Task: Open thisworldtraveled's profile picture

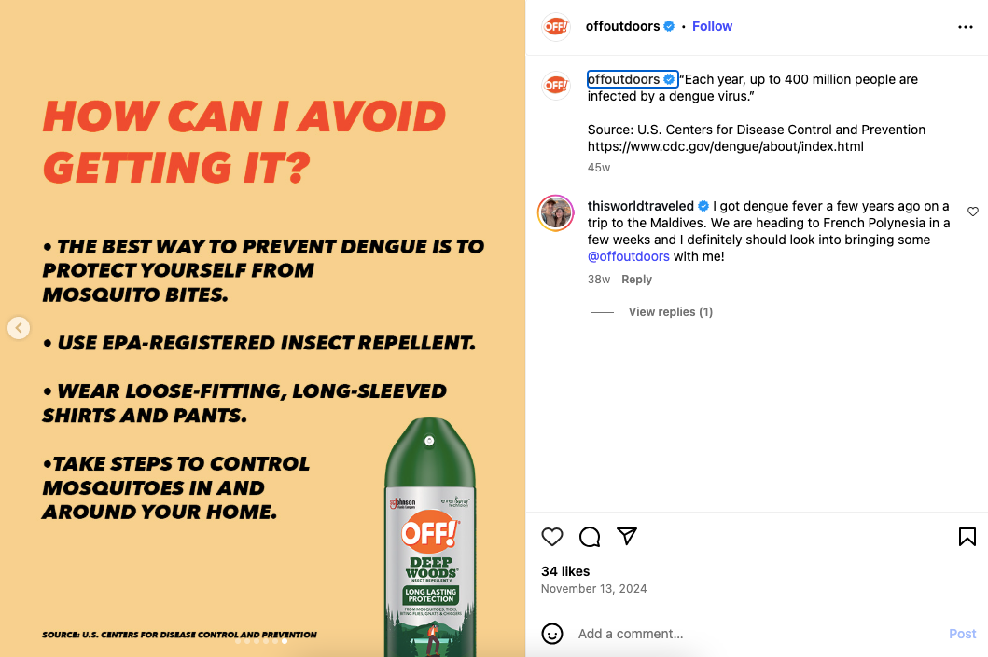Action: [x=555, y=212]
